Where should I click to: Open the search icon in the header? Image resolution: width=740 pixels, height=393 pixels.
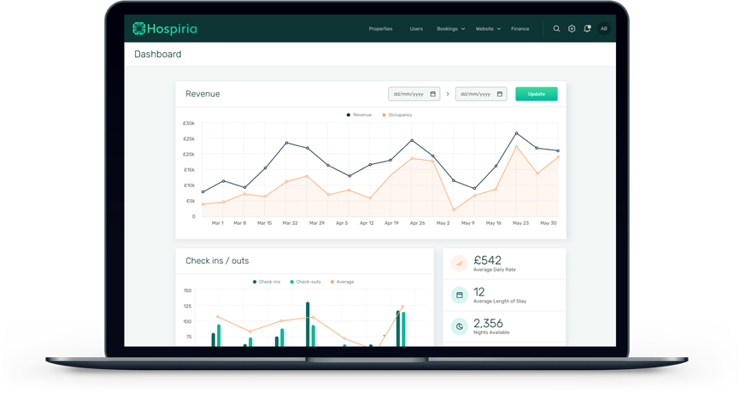pyautogui.click(x=556, y=29)
